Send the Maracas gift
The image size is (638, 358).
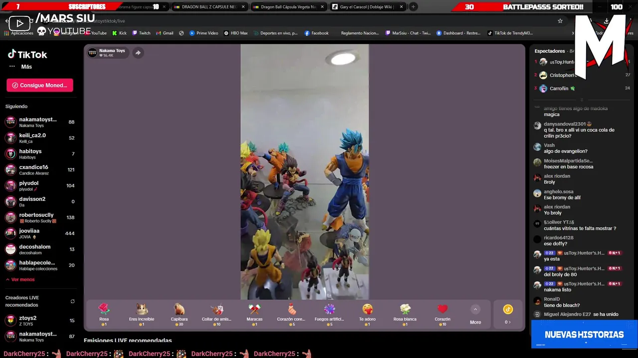[254, 314]
